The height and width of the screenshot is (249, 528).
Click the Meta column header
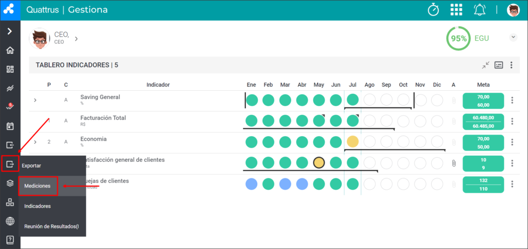click(x=483, y=85)
